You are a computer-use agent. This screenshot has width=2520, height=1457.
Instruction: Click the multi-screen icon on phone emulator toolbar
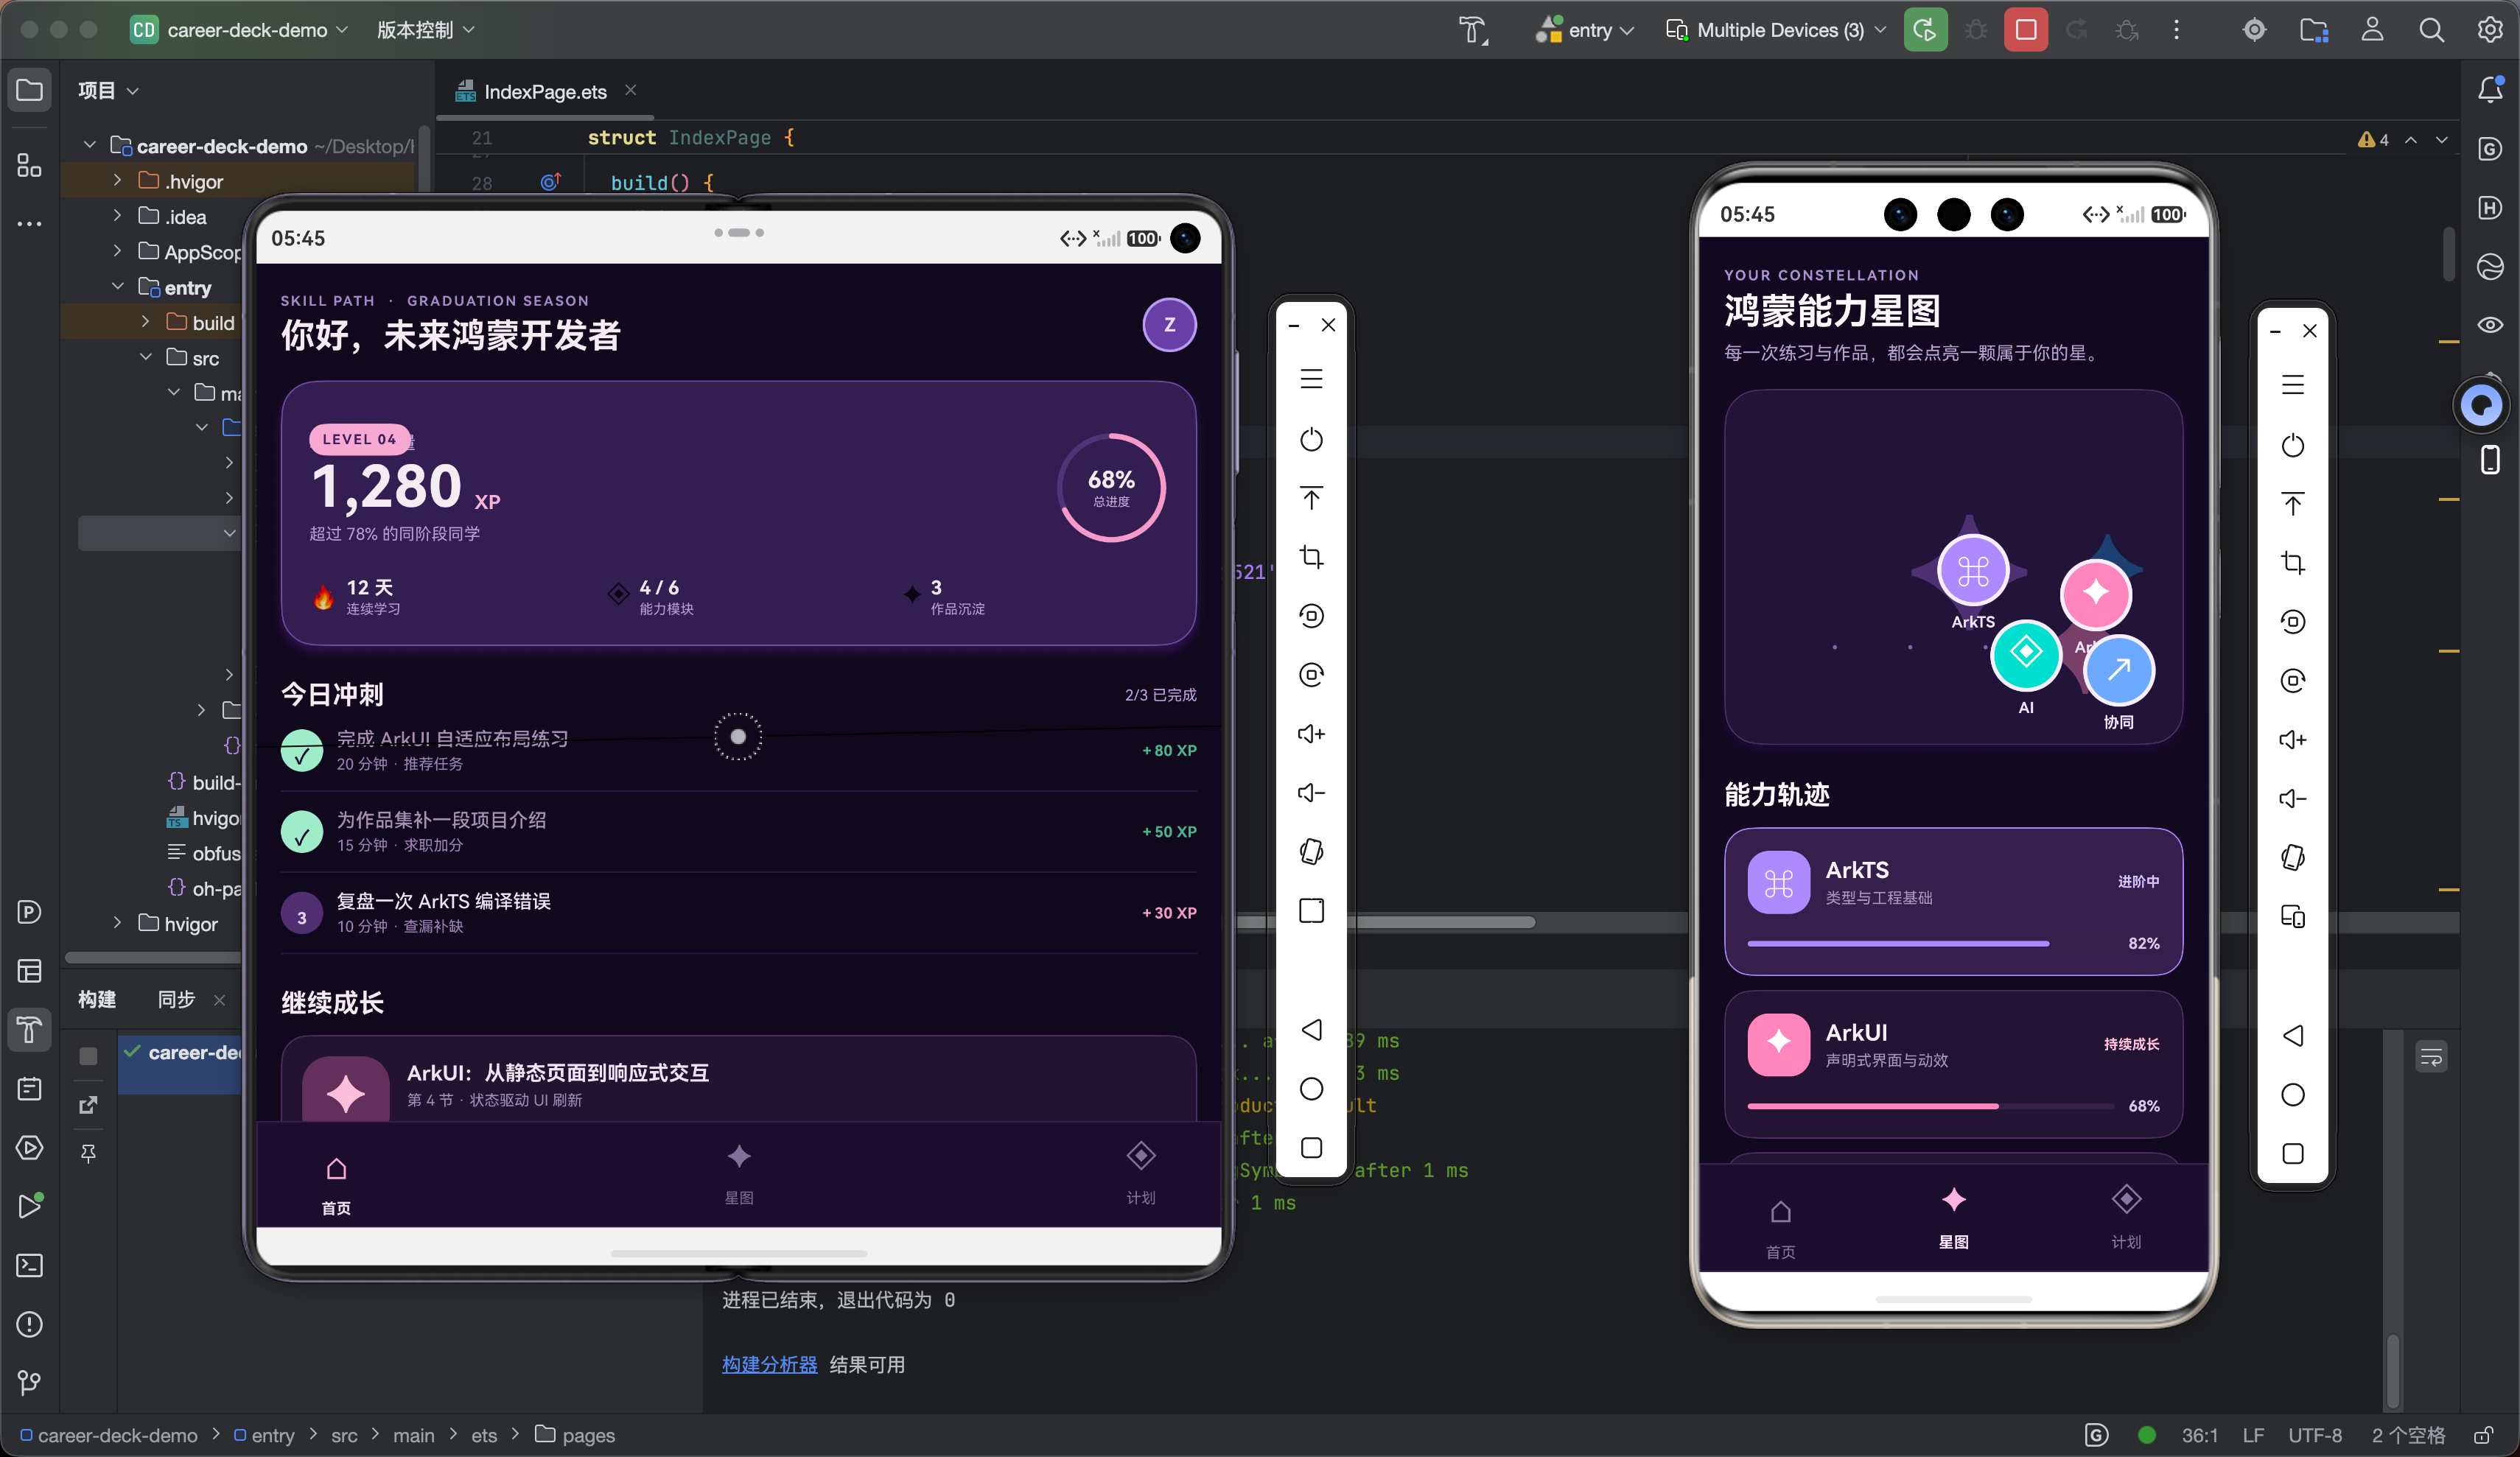click(2293, 916)
